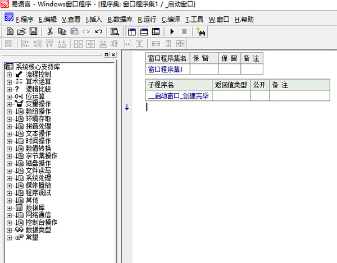Open the E.编辑 menu
Viewport: 337px width, 263px height.
[x=48, y=20]
